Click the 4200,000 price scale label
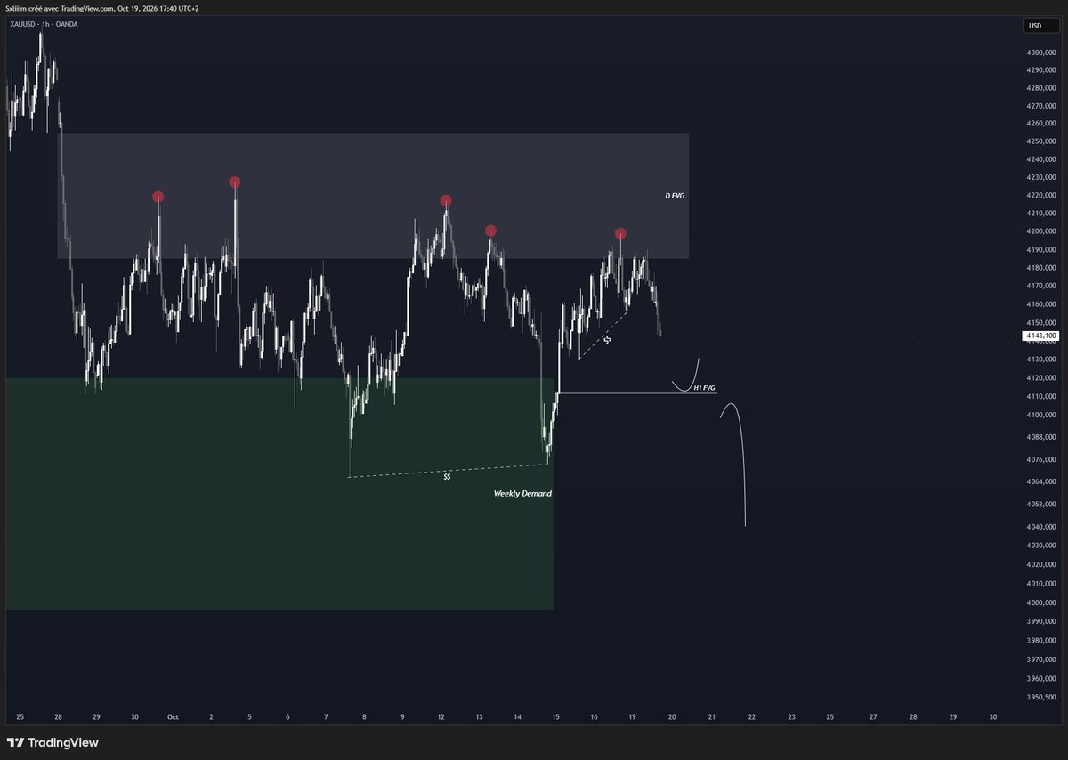This screenshot has width=1068, height=760. tap(1041, 231)
